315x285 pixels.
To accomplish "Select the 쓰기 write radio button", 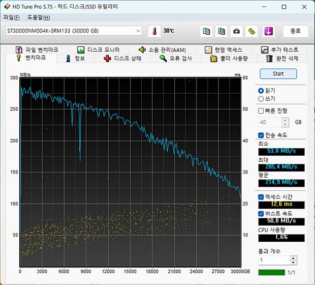I will pos(261,99).
